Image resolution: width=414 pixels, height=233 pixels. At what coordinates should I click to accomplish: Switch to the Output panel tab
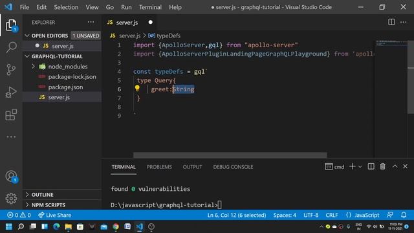[192, 167]
